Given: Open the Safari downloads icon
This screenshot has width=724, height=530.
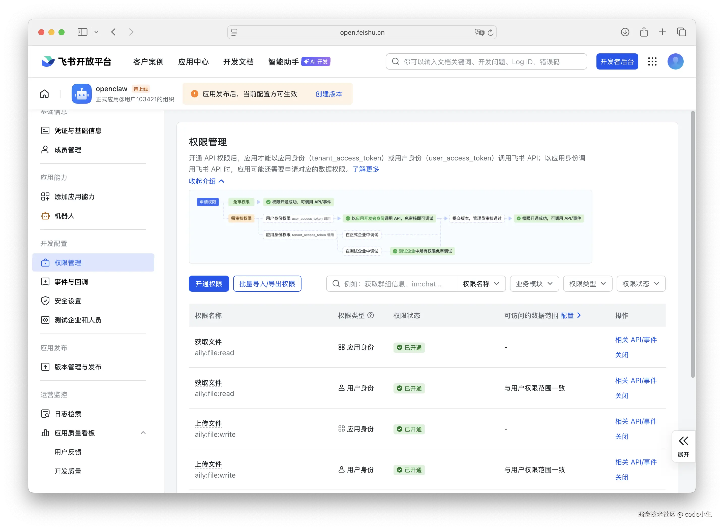Looking at the screenshot, I should (625, 32).
